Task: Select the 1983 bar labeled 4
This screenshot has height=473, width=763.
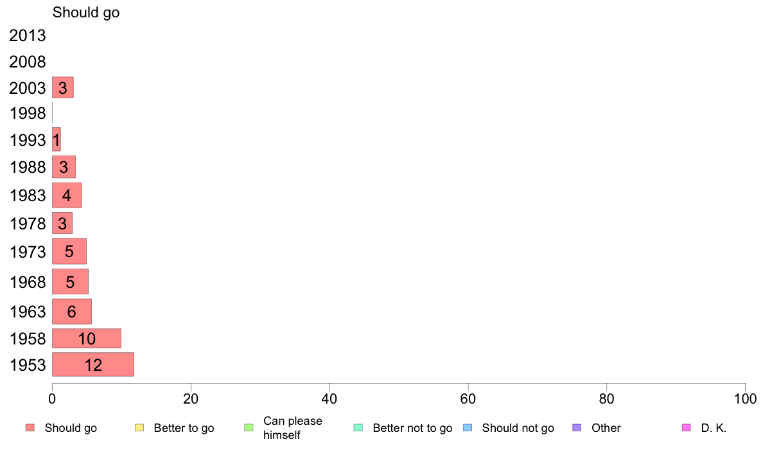Action: (67, 195)
